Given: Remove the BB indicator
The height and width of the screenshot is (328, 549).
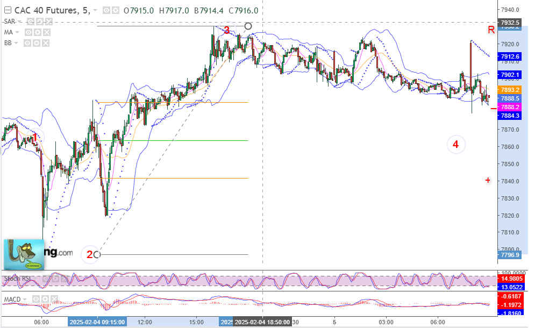Looking at the screenshot, I should (x=46, y=43).
